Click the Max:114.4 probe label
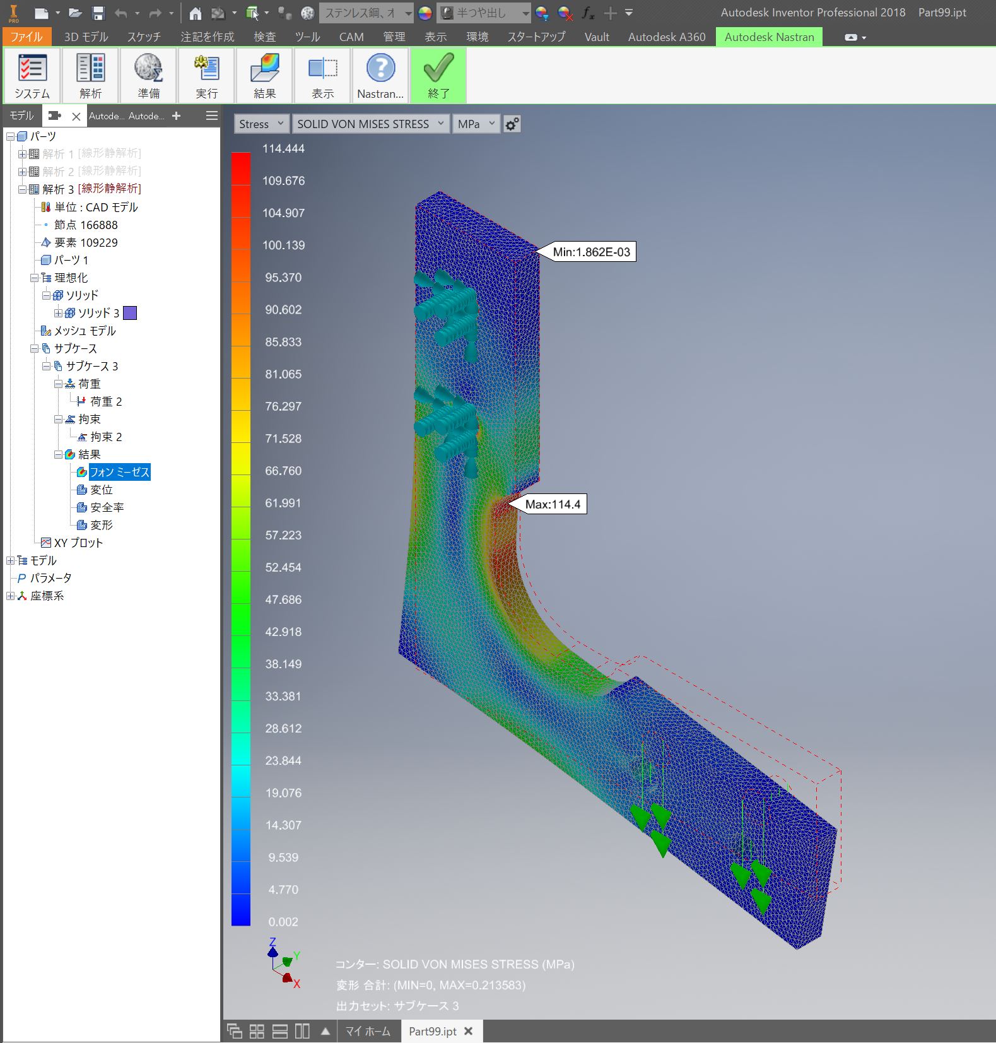Image resolution: width=996 pixels, height=1043 pixels. pos(553,504)
